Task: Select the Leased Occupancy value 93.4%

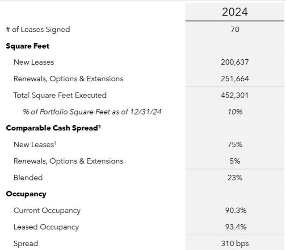Action: pos(235,227)
